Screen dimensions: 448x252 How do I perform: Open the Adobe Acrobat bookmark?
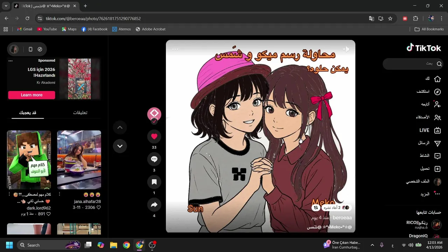coord(150,29)
